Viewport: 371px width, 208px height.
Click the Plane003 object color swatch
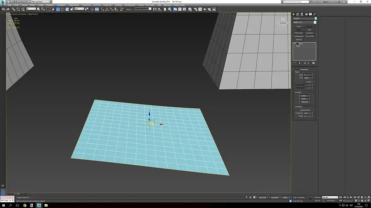tap(316, 19)
